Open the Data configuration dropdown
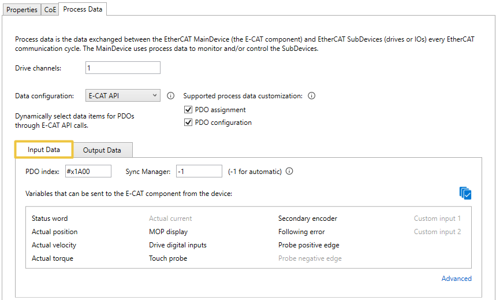Viewport: 496px width, 300px height. pyautogui.click(x=122, y=96)
